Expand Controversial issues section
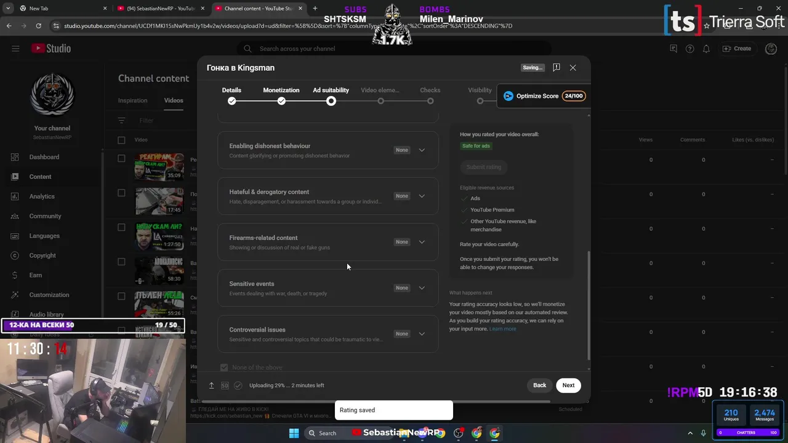Screen dimensions: 788x443 [422, 334]
